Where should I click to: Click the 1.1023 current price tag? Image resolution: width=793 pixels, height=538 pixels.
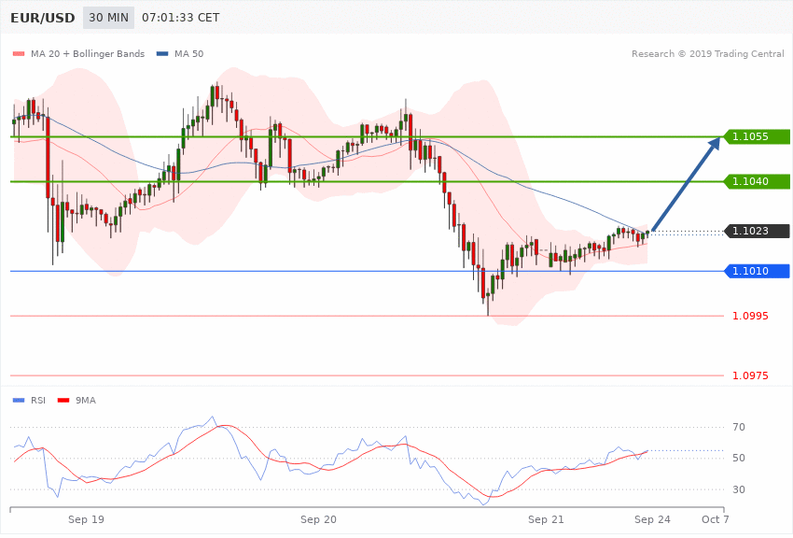coord(757,231)
